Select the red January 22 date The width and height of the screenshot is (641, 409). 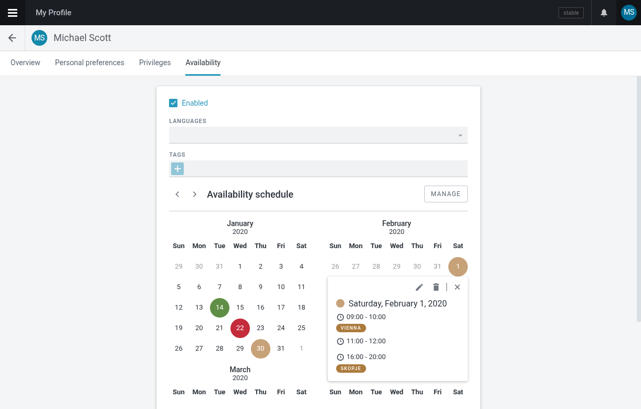(240, 328)
